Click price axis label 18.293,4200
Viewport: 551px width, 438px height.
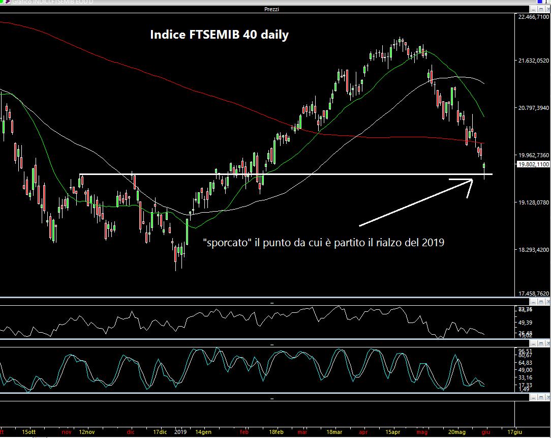(533, 250)
